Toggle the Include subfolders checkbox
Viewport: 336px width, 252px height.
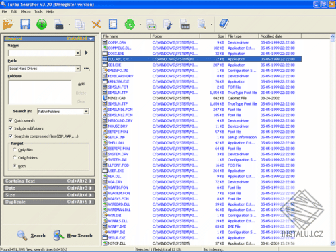pos(10,128)
